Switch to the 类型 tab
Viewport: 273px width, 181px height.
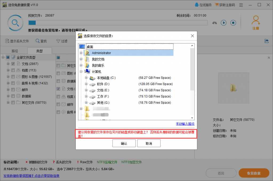[x=39, y=51]
